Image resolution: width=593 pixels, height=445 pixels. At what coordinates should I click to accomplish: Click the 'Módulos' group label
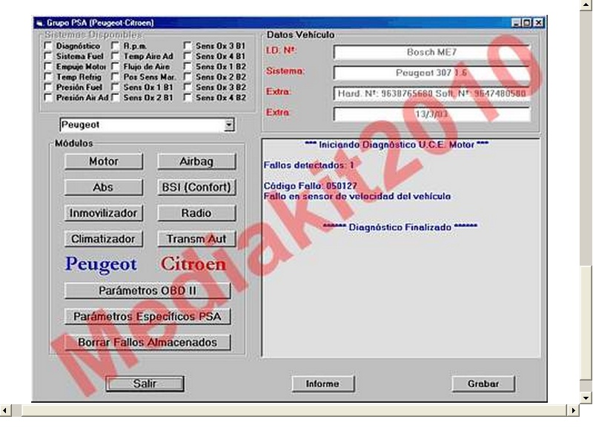tap(73, 143)
